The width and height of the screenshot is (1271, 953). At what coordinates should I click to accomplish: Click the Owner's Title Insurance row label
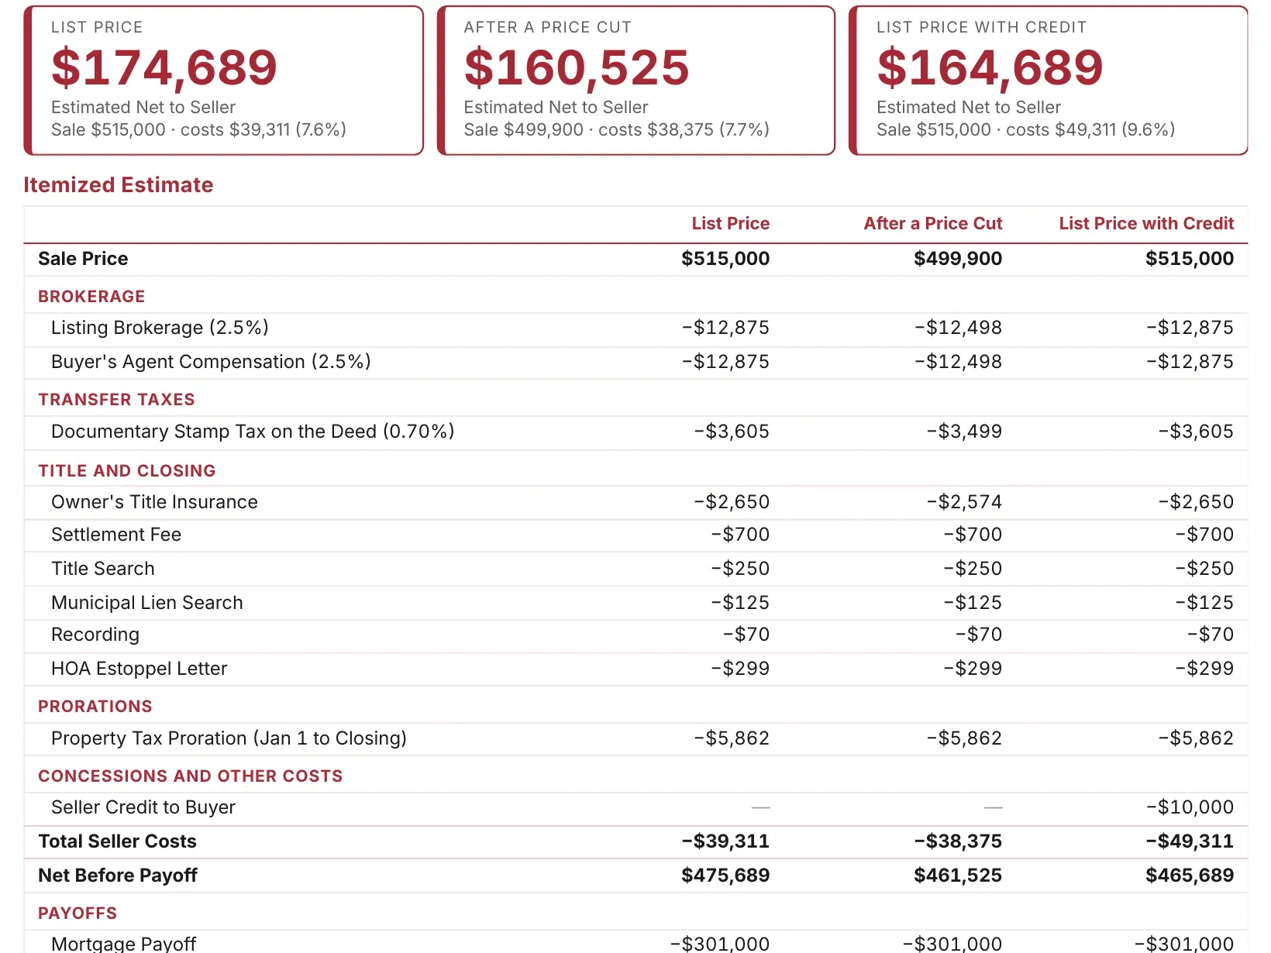pos(154,502)
